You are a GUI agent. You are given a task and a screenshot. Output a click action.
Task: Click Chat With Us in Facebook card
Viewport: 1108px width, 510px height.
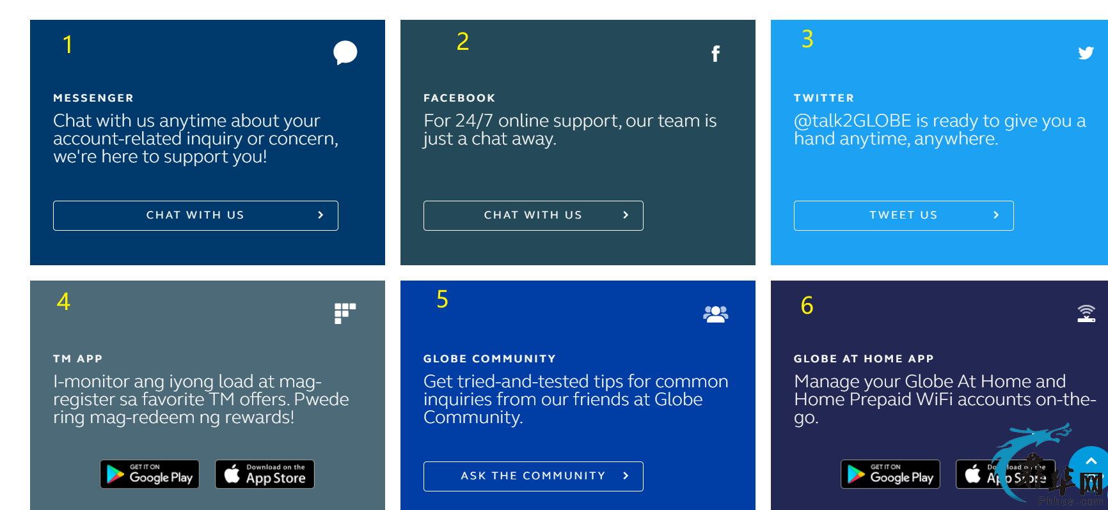click(x=534, y=215)
